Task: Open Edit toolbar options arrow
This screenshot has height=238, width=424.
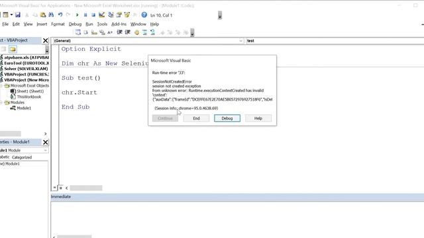Action: (192, 32)
